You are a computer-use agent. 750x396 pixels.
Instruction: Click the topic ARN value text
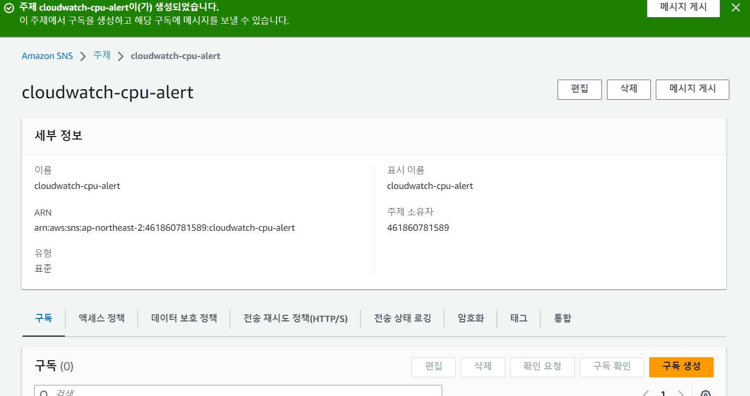pyautogui.click(x=164, y=228)
